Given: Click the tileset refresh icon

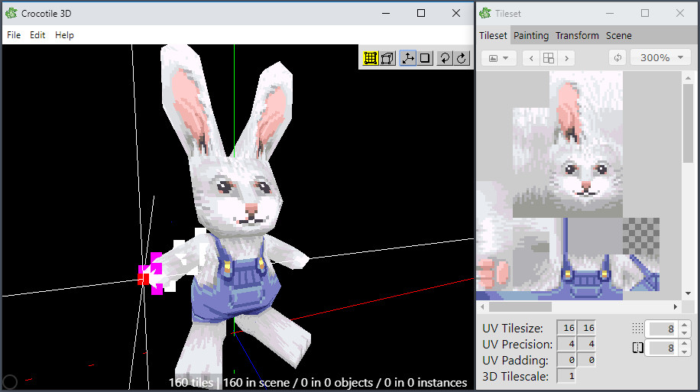Looking at the screenshot, I should [617, 58].
